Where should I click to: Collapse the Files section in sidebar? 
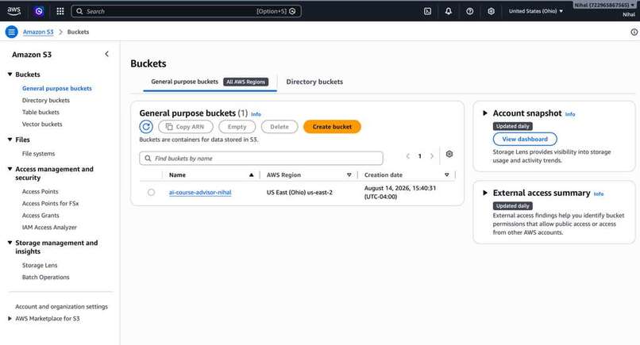(10, 140)
